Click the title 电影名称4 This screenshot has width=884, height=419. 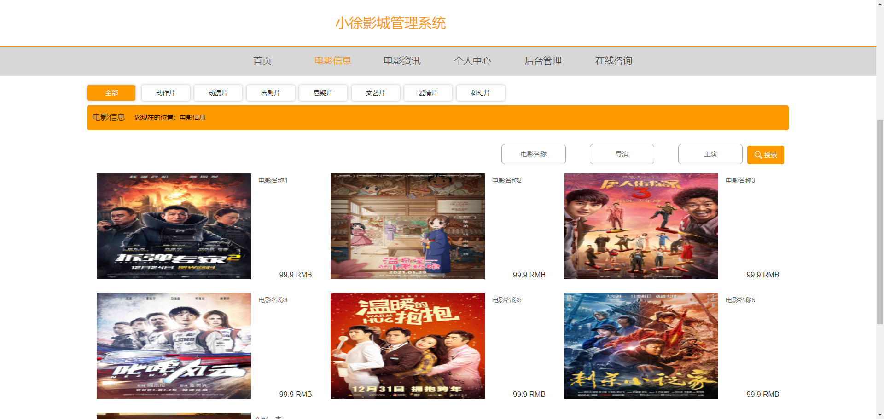(273, 300)
